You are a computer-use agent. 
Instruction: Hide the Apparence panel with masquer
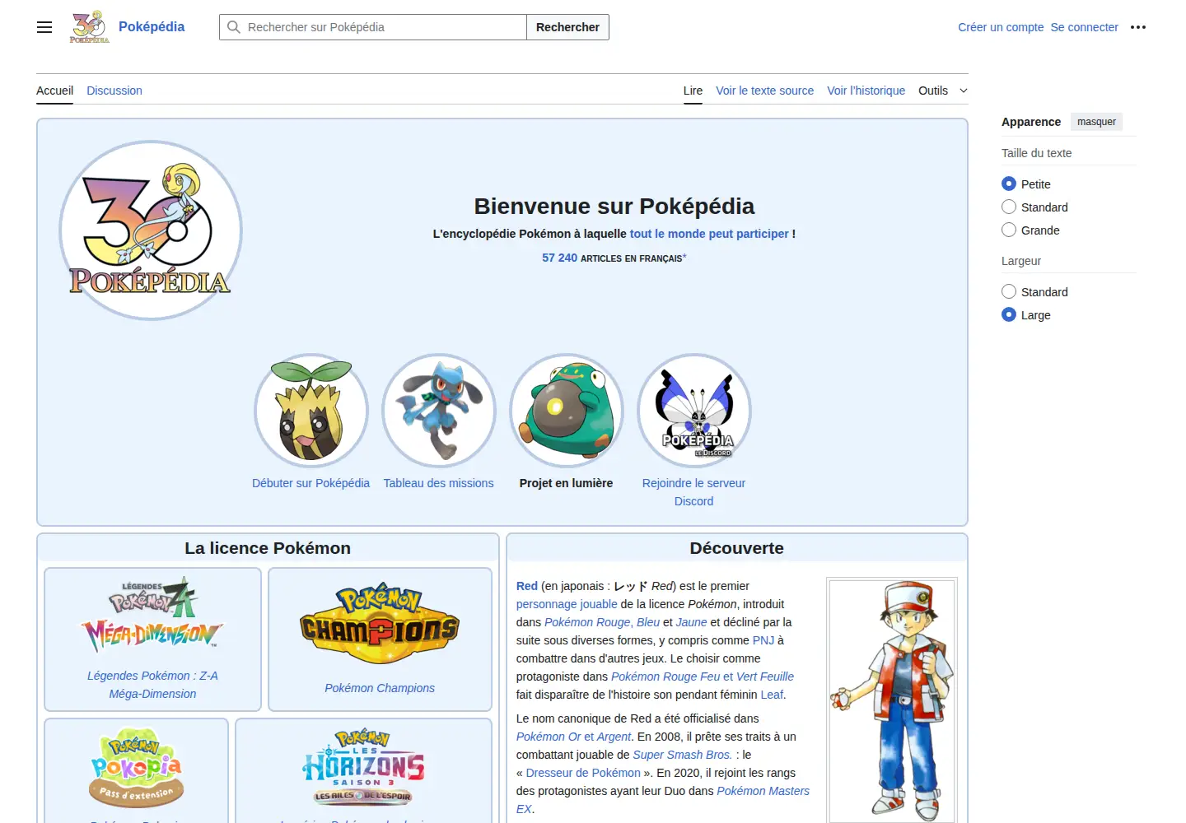(x=1096, y=122)
